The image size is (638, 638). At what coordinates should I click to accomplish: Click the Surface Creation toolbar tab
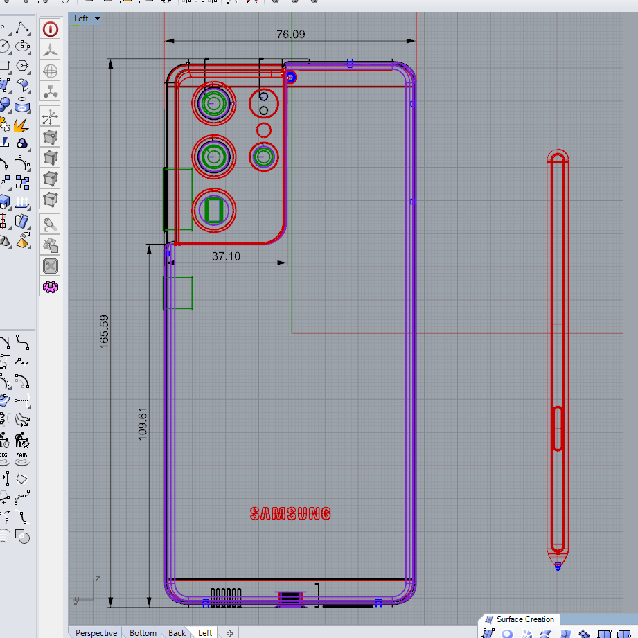524,619
